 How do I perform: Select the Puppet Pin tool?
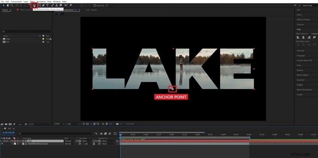(x=71, y=5)
